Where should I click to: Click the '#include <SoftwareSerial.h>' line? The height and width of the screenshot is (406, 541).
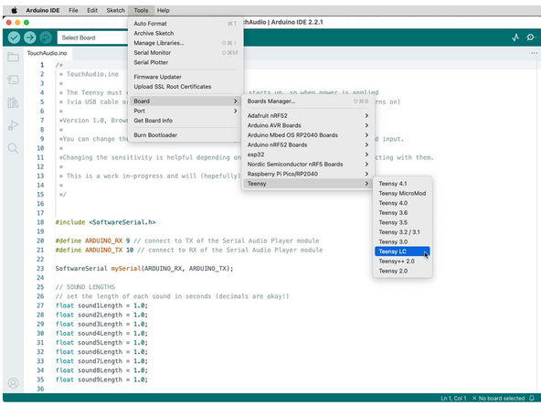tap(106, 222)
